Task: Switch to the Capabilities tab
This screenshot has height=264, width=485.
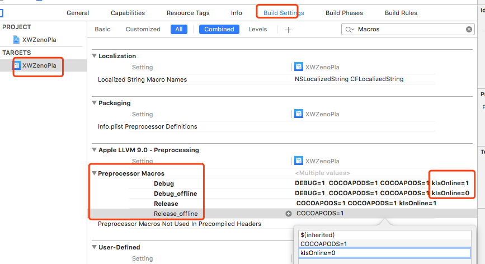Action: (x=128, y=13)
